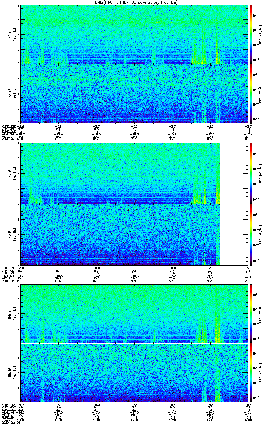Click the THE B-perpendicular PSD color bar
The height and width of the screenshot is (425, 265).
pos(251,313)
